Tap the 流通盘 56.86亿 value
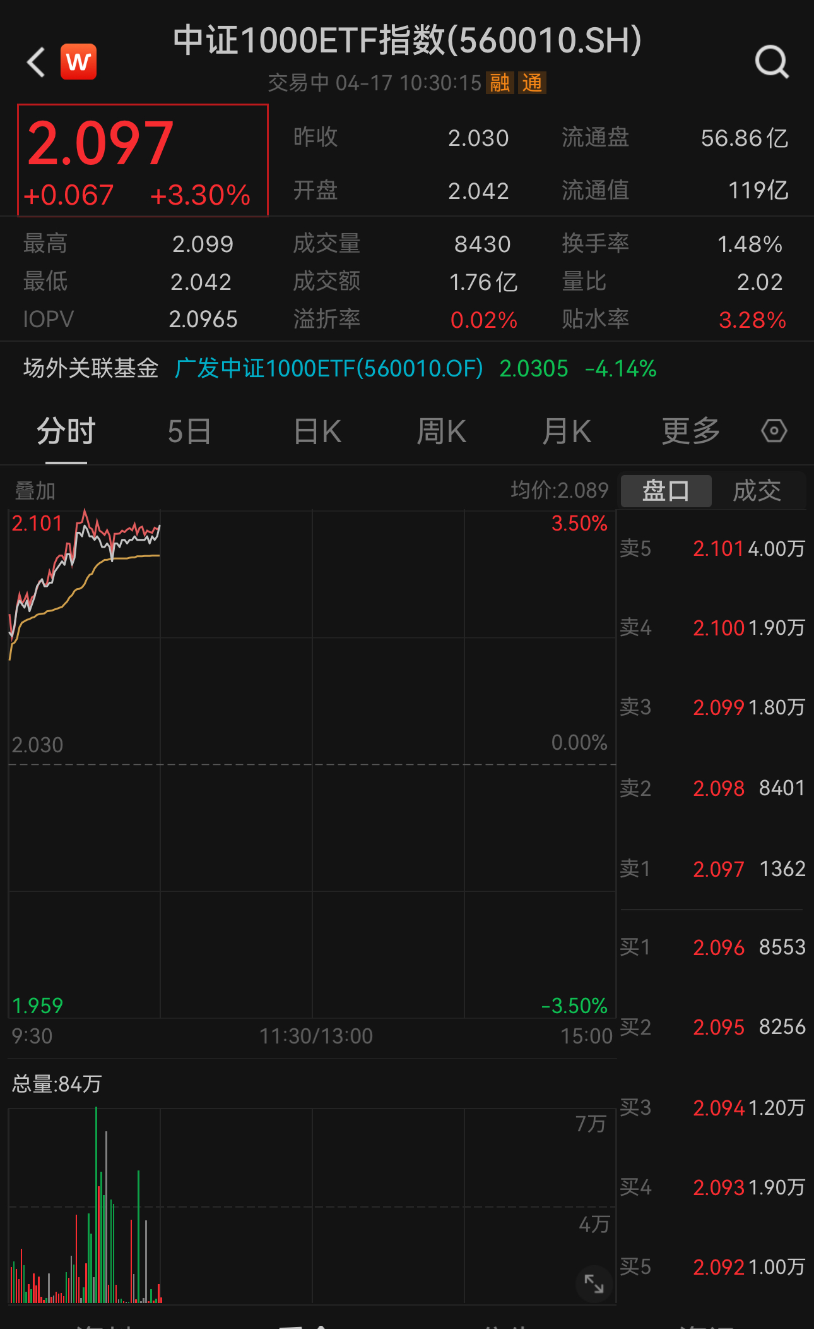 745,138
